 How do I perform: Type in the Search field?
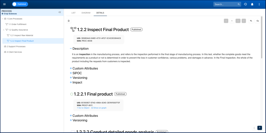[225, 4]
